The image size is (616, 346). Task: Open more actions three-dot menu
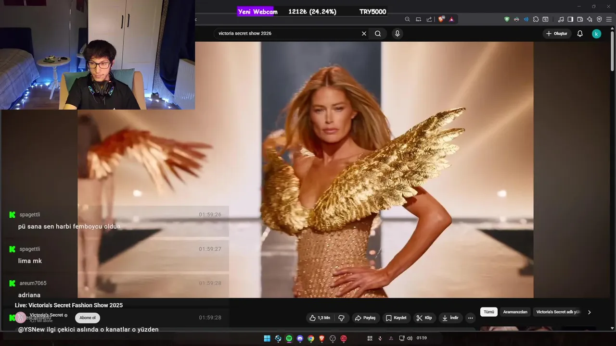tap(471, 318)
